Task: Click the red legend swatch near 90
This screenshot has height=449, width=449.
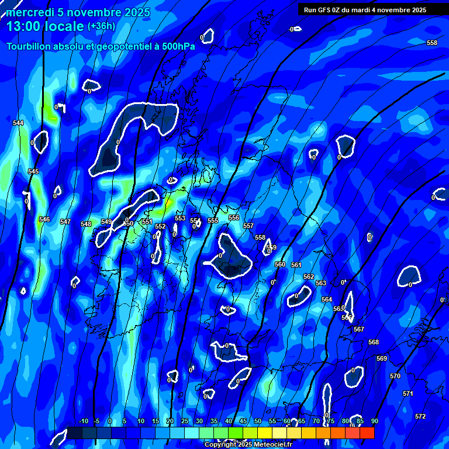Action: [367, 433]
